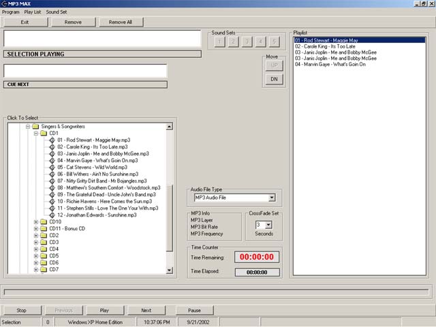Open the Sound Set menu
This screenshot has width=436, height=327.
tap(57, 12)
